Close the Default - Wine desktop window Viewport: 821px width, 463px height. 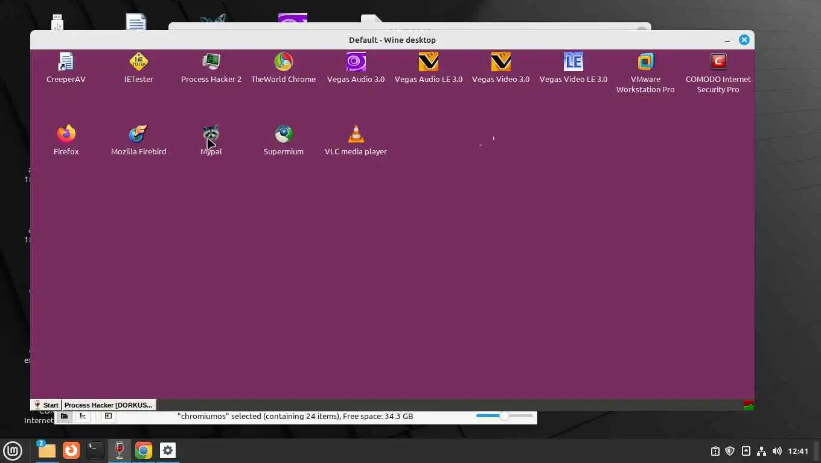744,40
